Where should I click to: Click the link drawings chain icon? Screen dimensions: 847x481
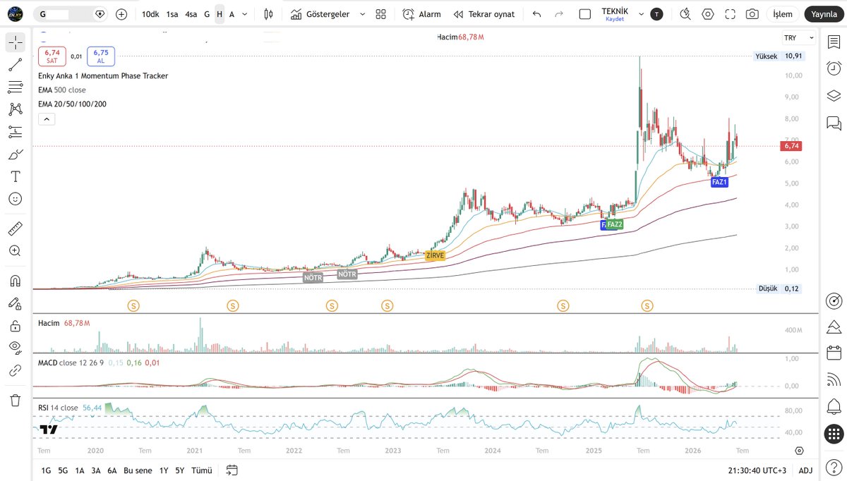[16, 370]
